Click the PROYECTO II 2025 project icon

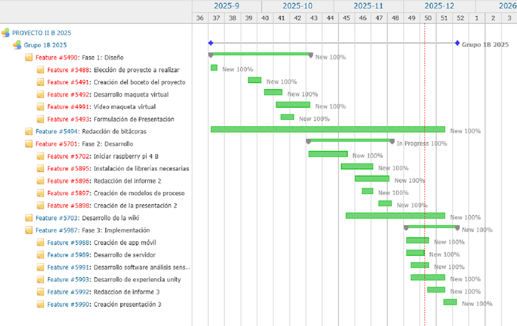(x=5, y=33)
